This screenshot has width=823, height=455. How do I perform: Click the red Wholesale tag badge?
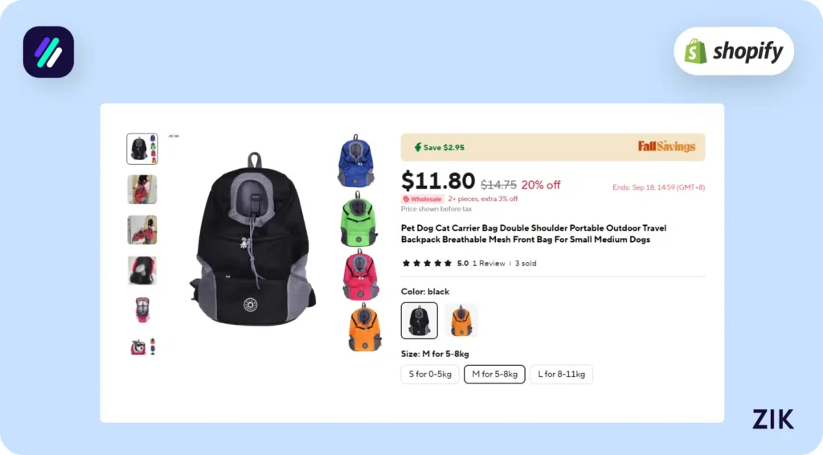coord(422,199)
